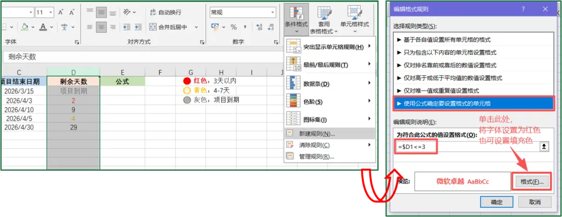Apply the fill color paint bucket
The image size is (562, 217).
[24, 27]
